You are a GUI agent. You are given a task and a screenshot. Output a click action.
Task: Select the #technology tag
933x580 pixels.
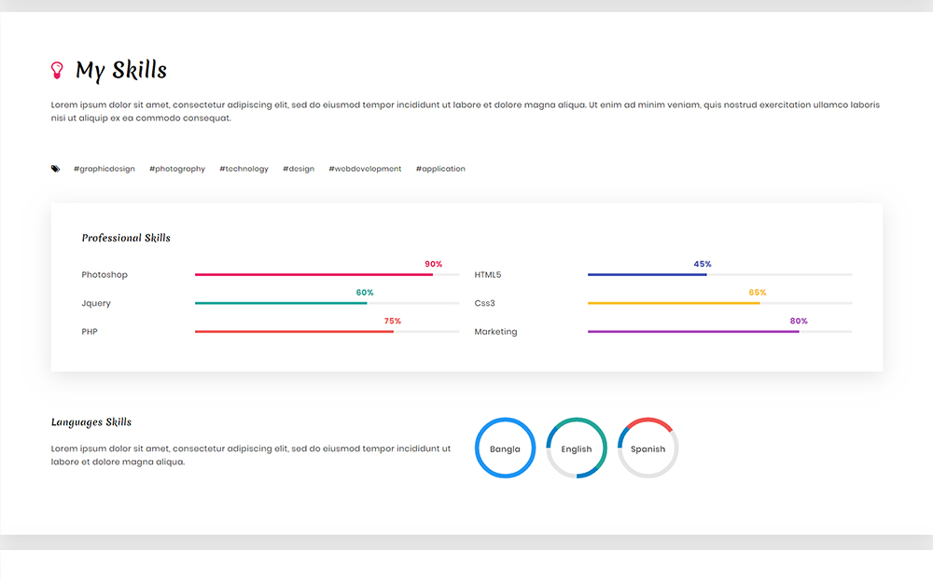coord(244,169)
